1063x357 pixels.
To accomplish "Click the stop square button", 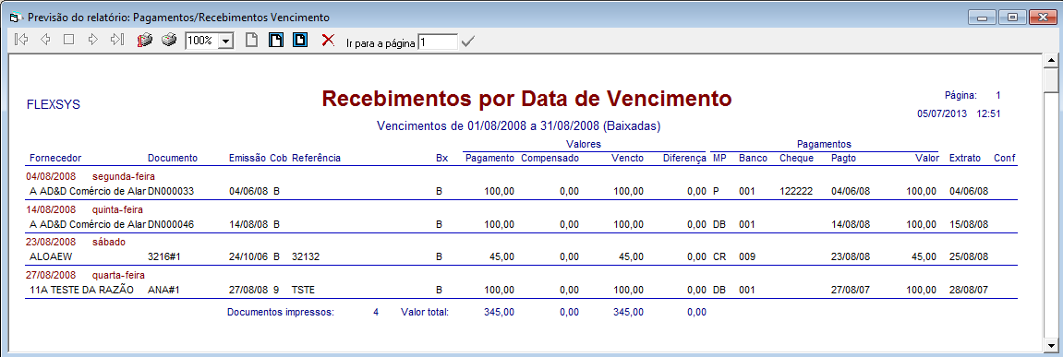I will click(68, 40).
